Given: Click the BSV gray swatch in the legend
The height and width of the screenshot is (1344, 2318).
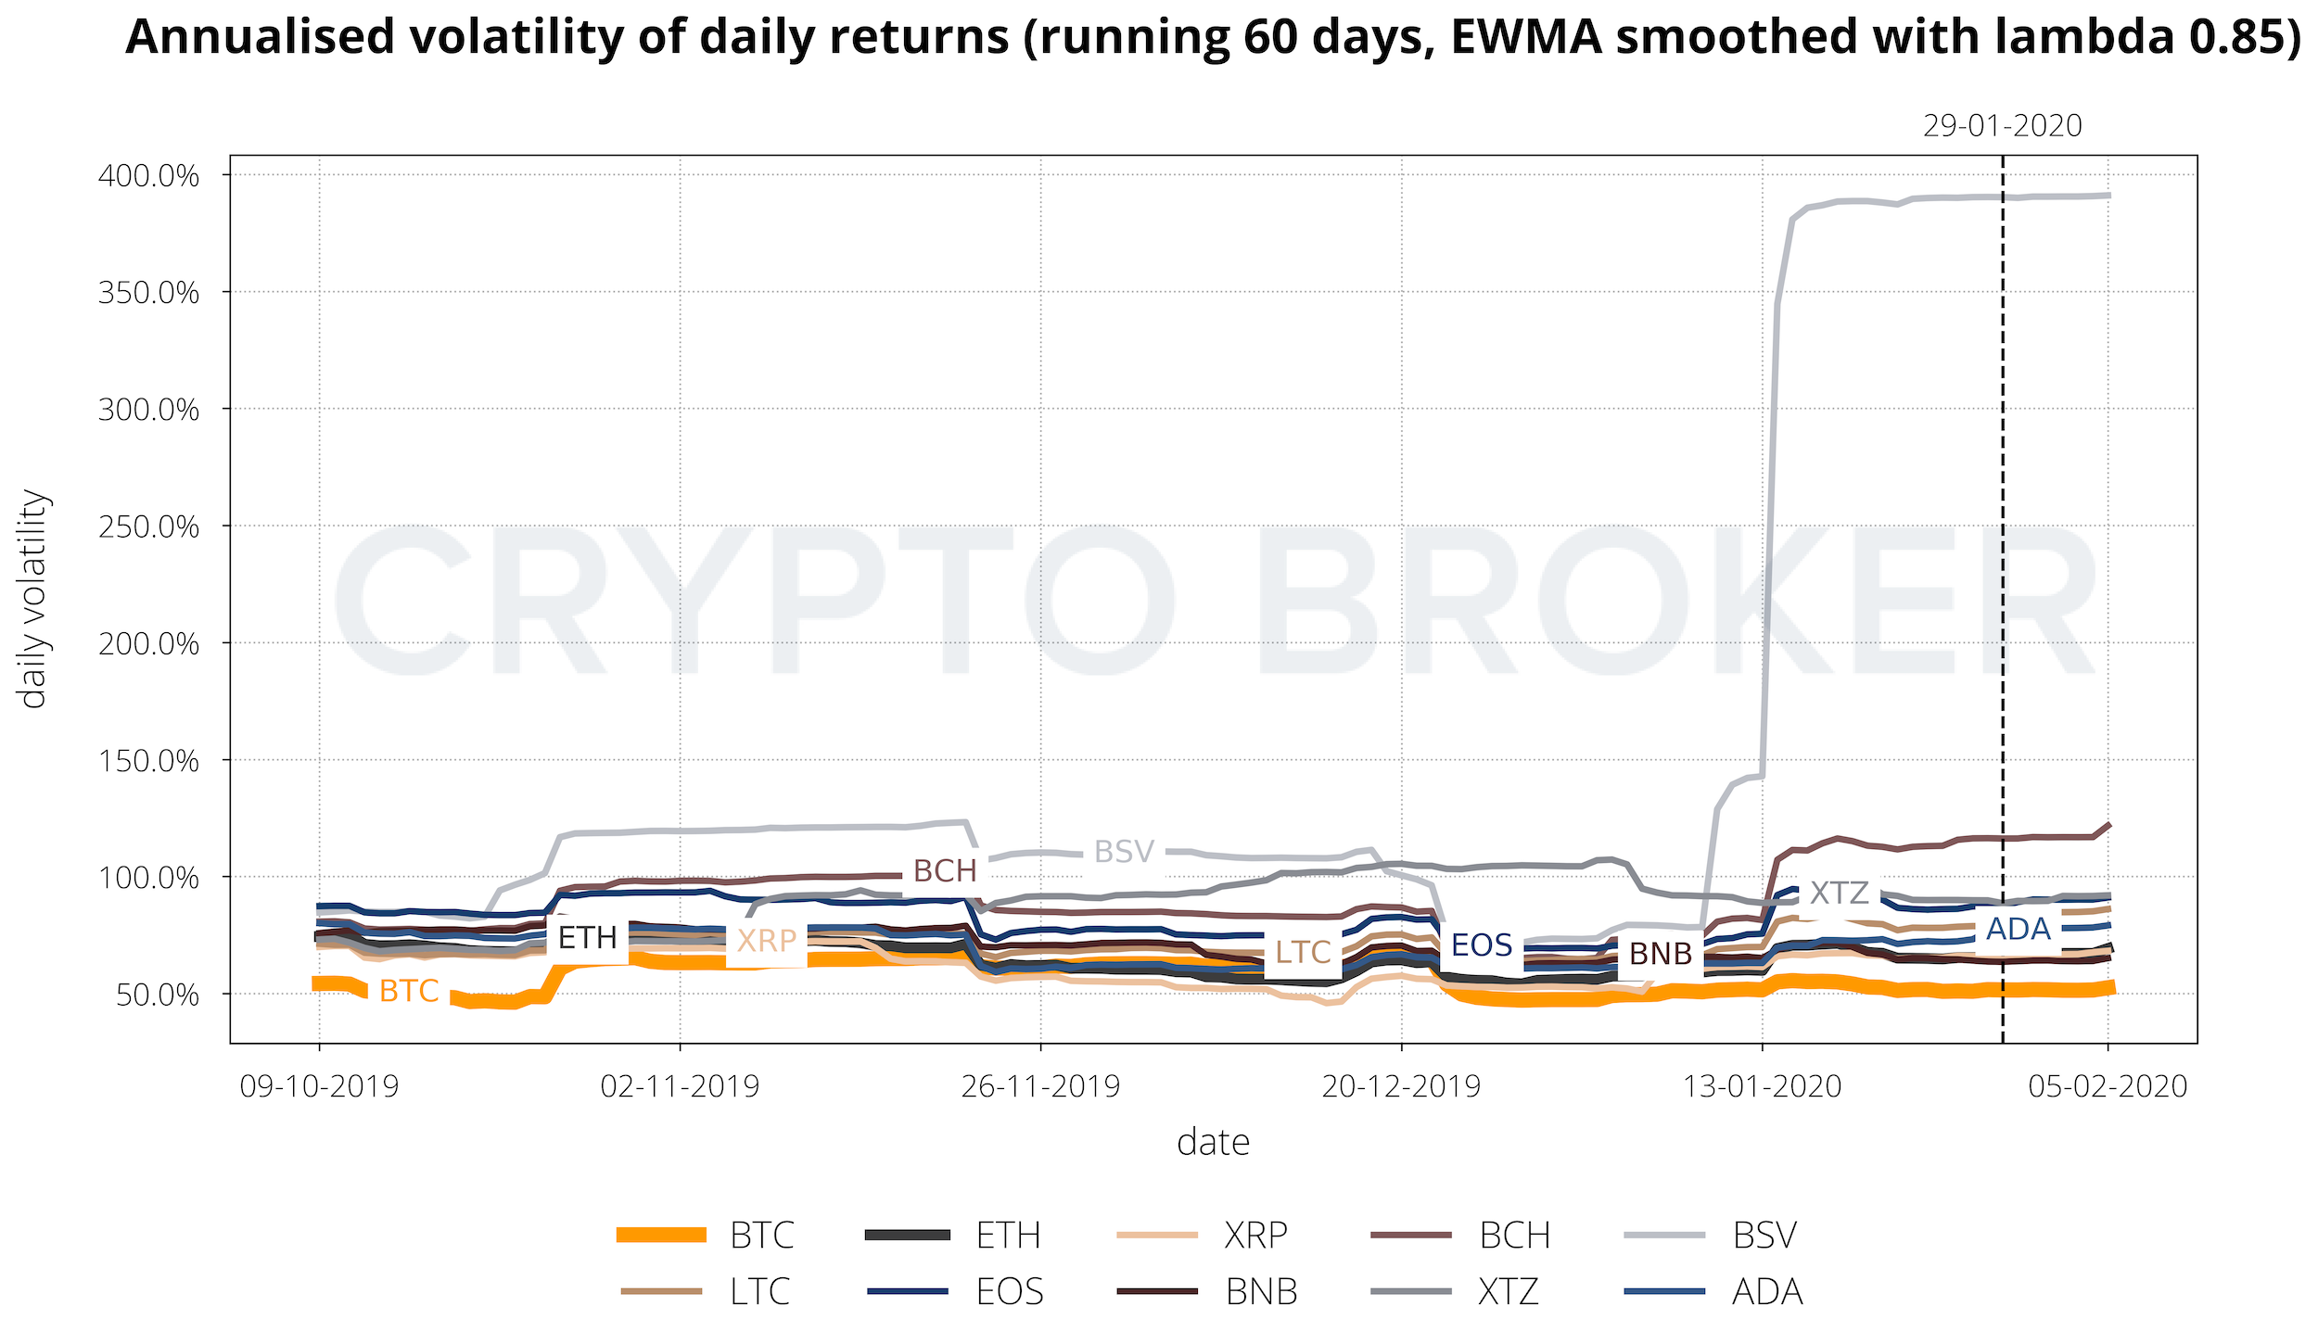Looking at the screenshot, I should (1665, 1235).
